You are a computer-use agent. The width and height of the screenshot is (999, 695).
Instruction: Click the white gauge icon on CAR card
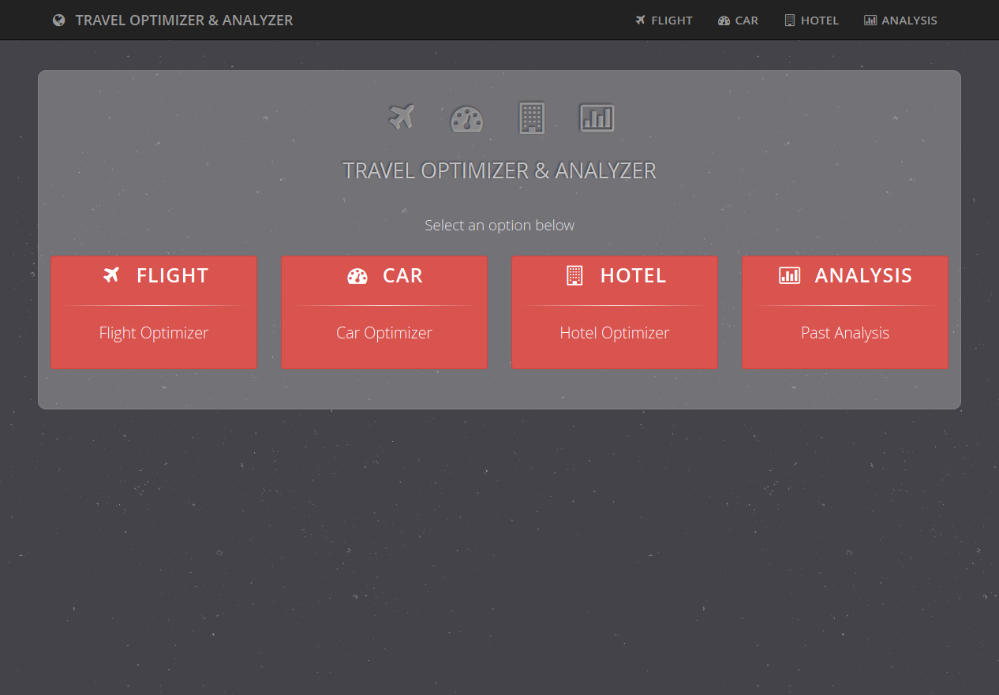click(357, 276)
